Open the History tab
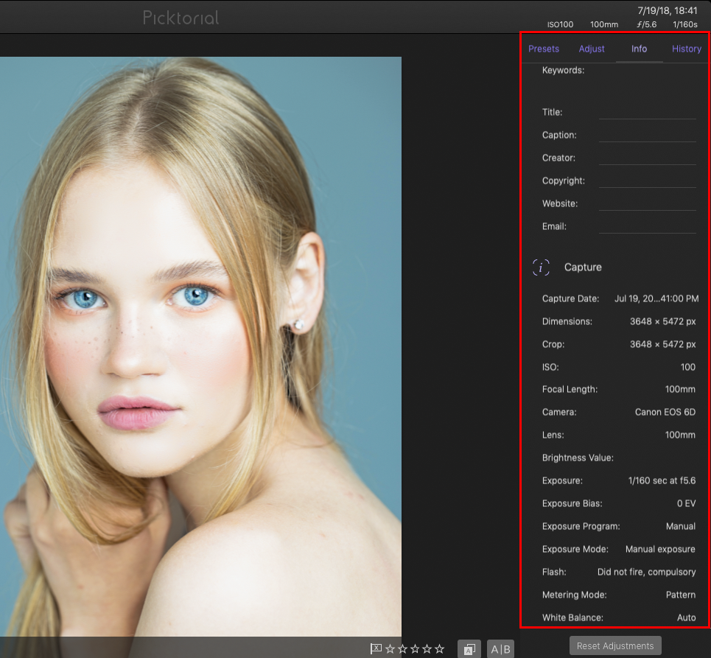 686,49
